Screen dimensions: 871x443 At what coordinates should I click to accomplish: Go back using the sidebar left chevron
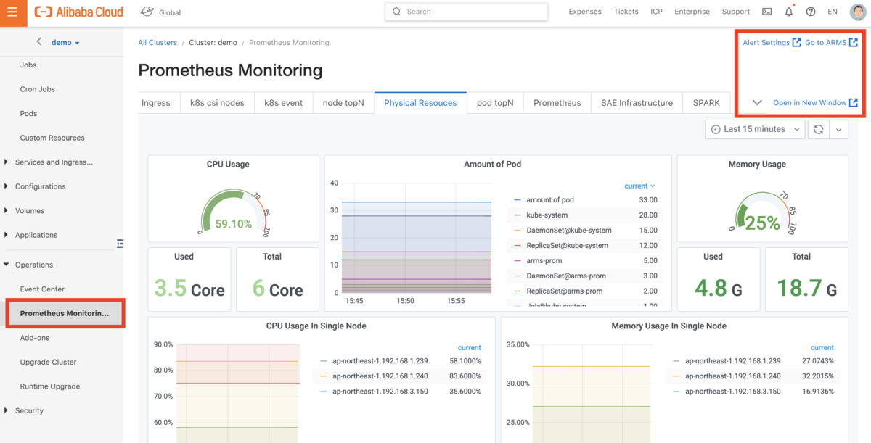39,42
